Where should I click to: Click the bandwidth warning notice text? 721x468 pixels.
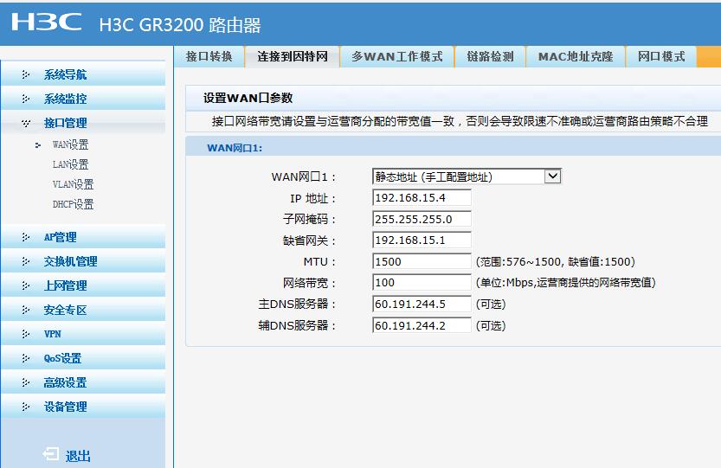460,121
